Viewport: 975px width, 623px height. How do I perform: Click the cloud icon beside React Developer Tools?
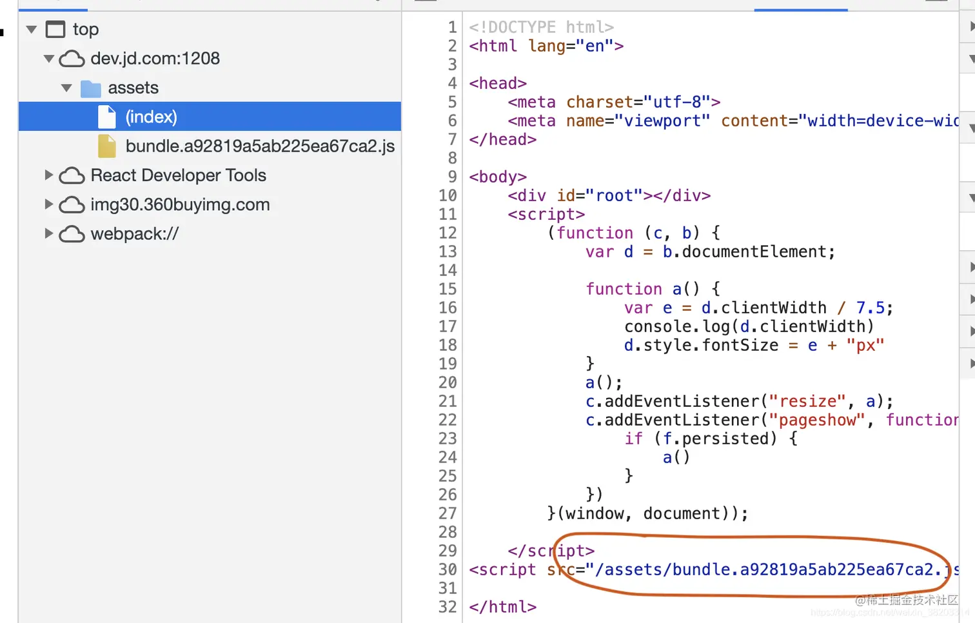click(x=72, y=175)
